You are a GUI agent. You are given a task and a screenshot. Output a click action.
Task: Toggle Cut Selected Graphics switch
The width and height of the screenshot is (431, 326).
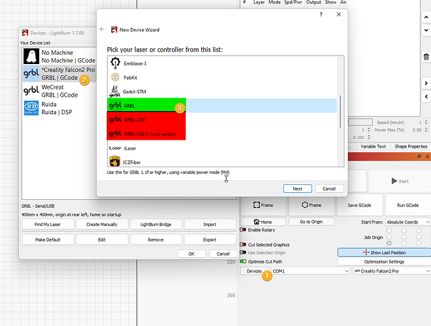(x=243, y=244)
